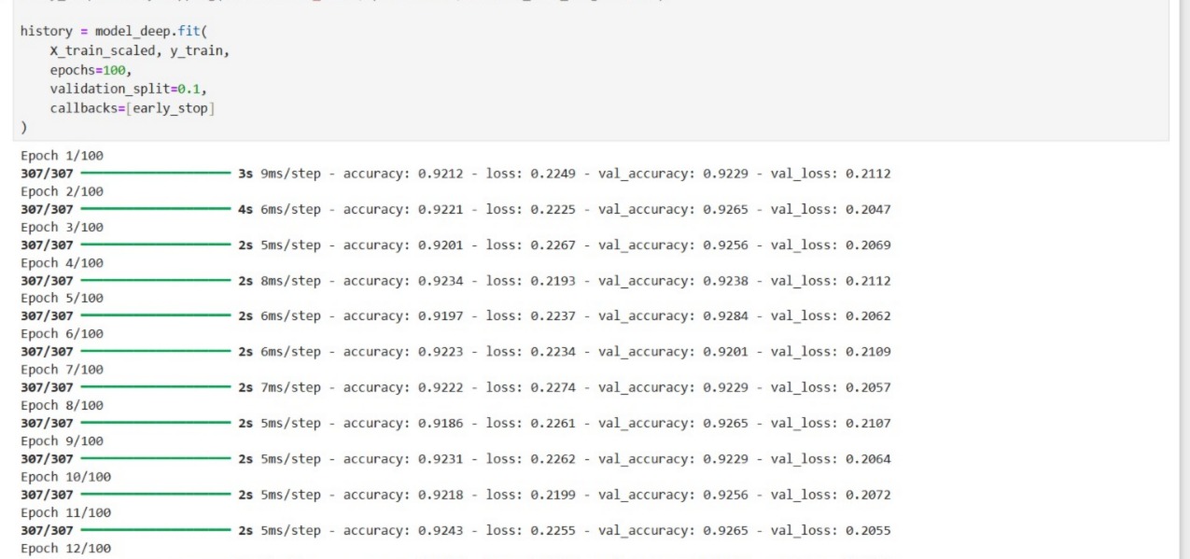
Task: Click the 'loss: 0.2267' value
Action: (x=531, y=245)
